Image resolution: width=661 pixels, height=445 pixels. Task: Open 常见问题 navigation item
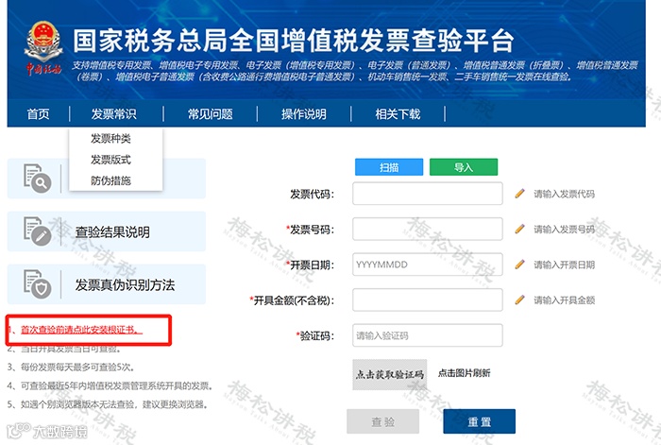tap(210, 114)
